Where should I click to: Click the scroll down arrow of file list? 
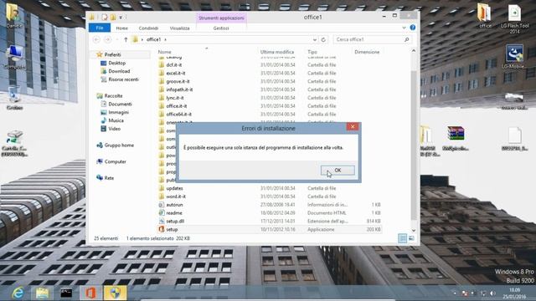414,231
